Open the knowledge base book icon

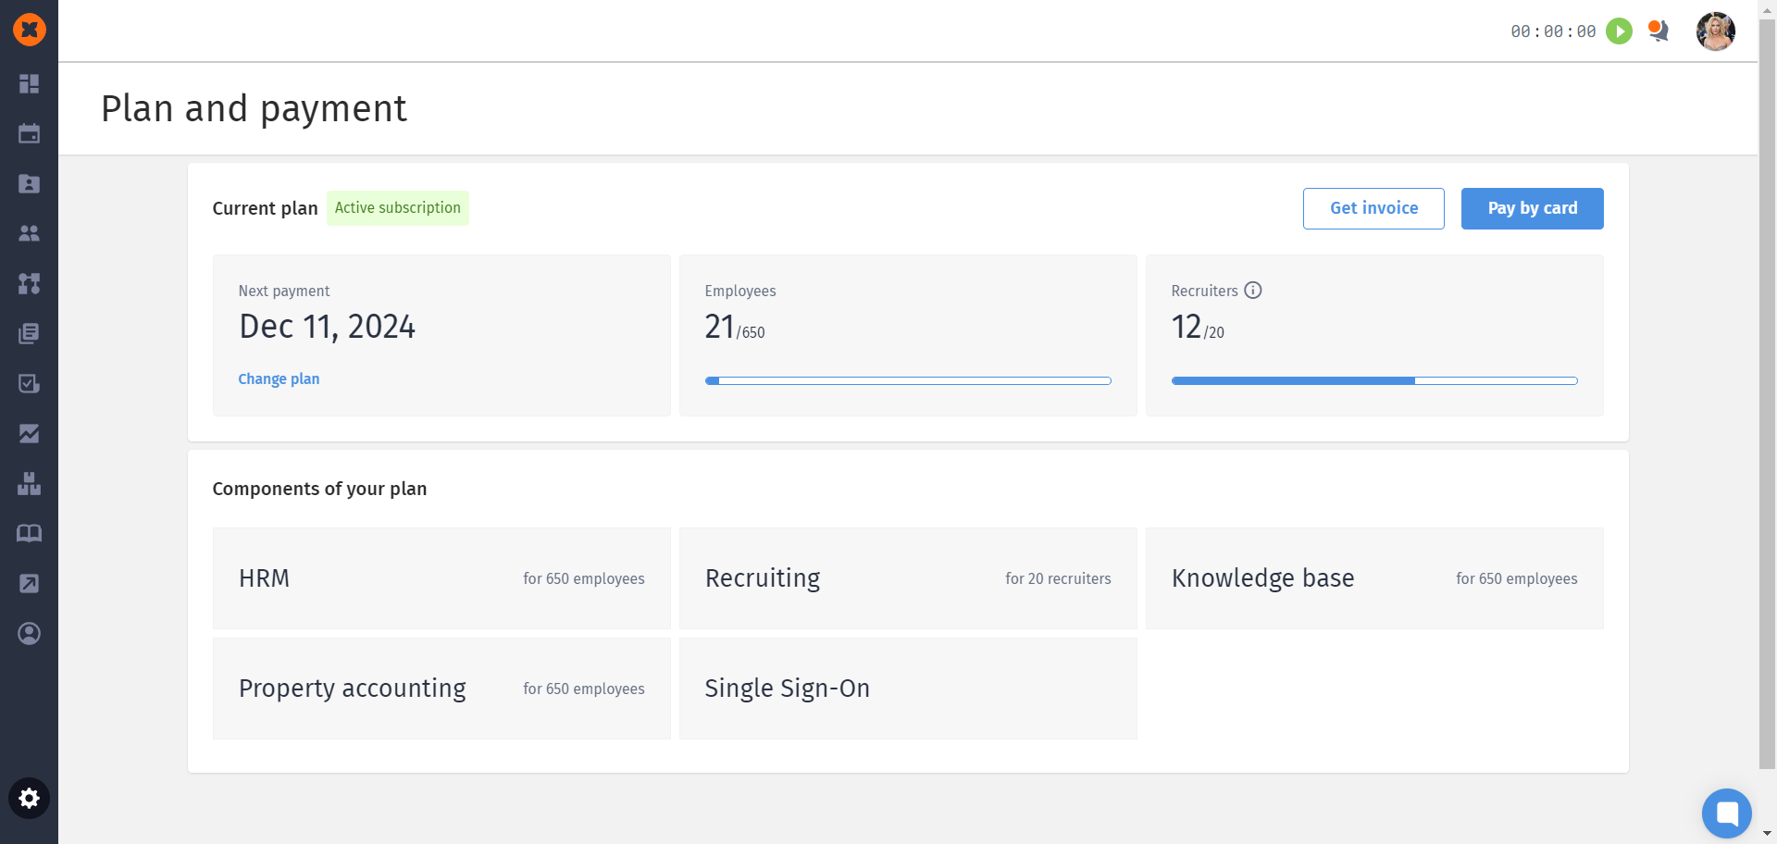[x=30, y=533]
